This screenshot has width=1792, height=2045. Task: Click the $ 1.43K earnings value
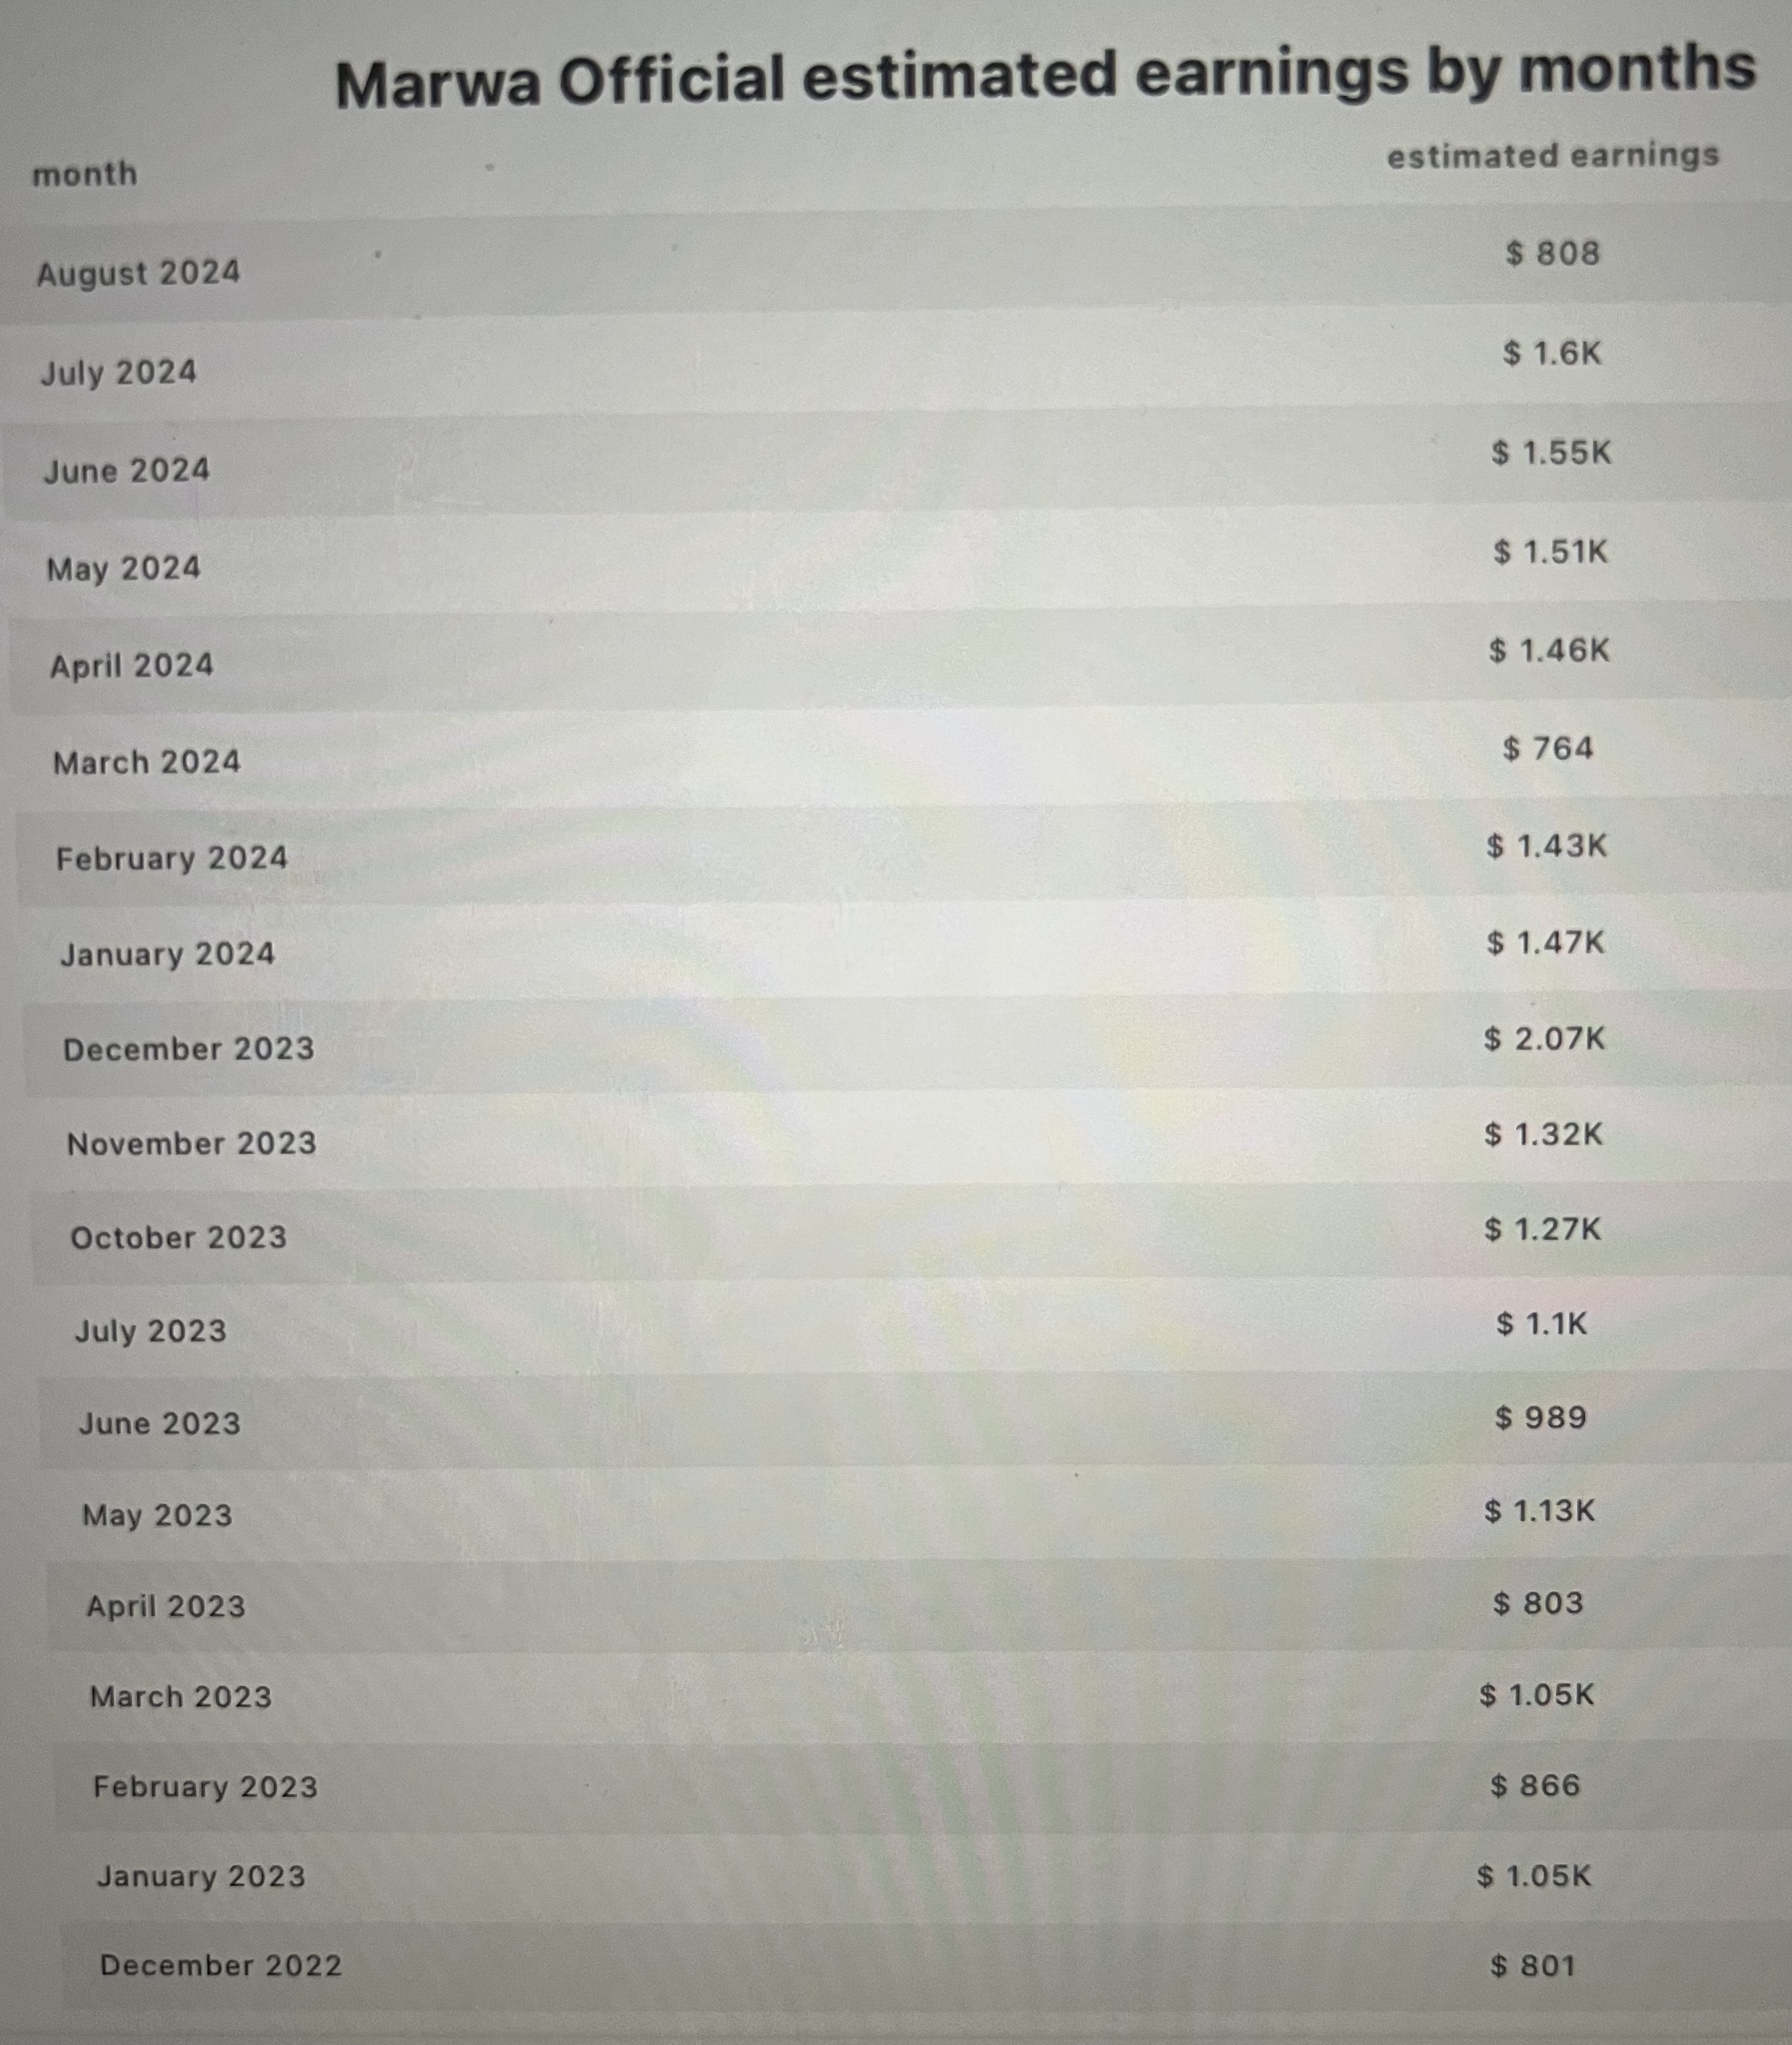[x=1546, y=847]
